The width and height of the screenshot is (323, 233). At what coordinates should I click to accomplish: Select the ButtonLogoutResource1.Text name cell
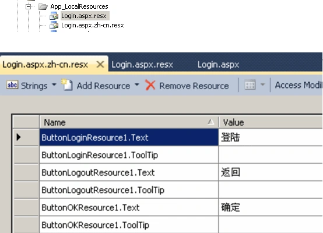(x=129, y=172)
